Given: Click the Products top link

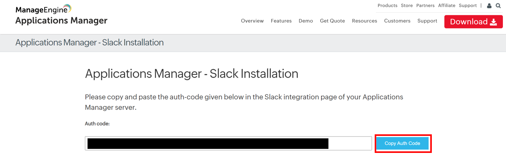Looking at the screenshot, I should click(x=387, y=6).
